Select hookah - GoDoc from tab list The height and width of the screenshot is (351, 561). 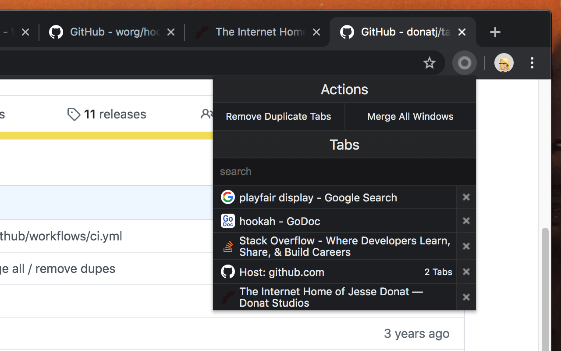[x=334, y=221]
